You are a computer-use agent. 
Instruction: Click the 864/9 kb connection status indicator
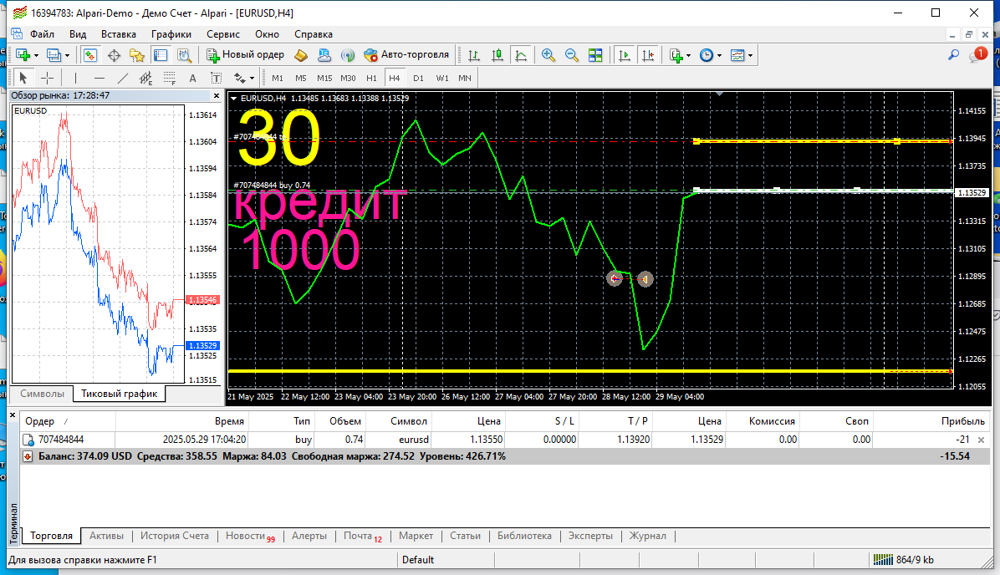[904, 560]
